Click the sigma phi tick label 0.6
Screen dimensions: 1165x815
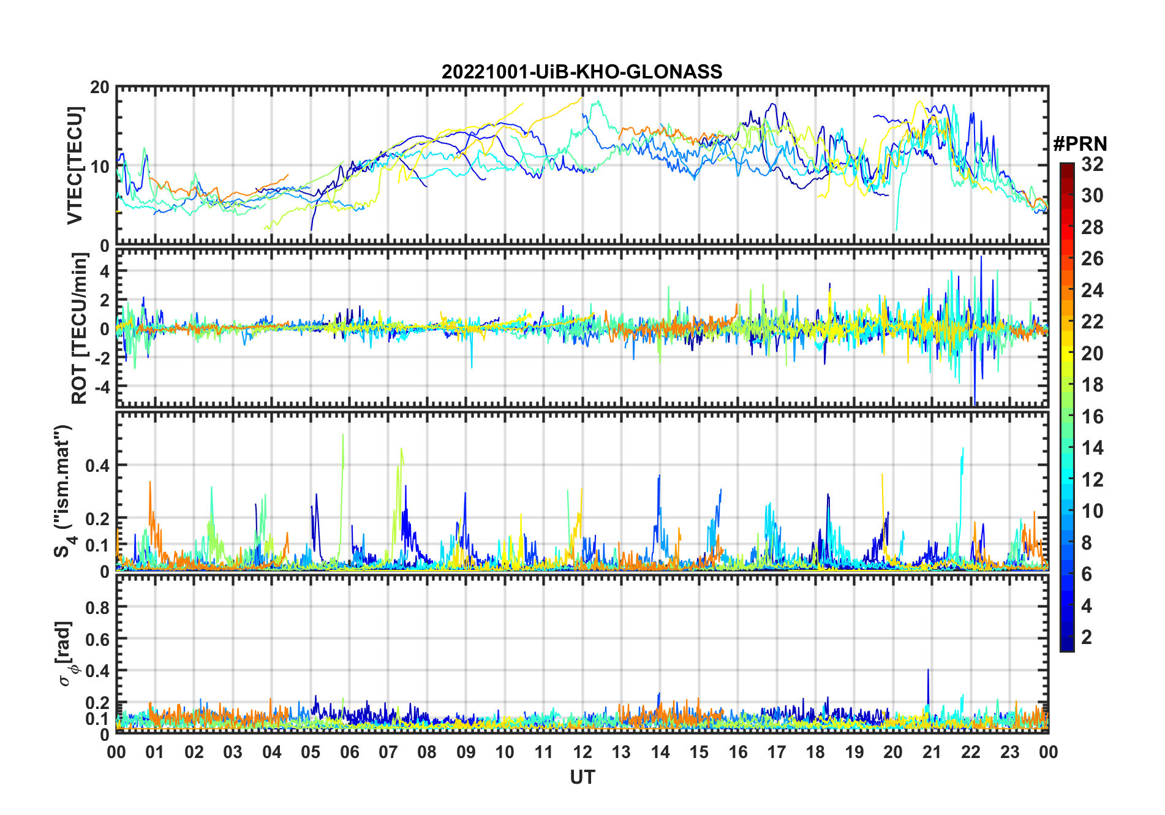pyautogui.click(x=97, y=640)
